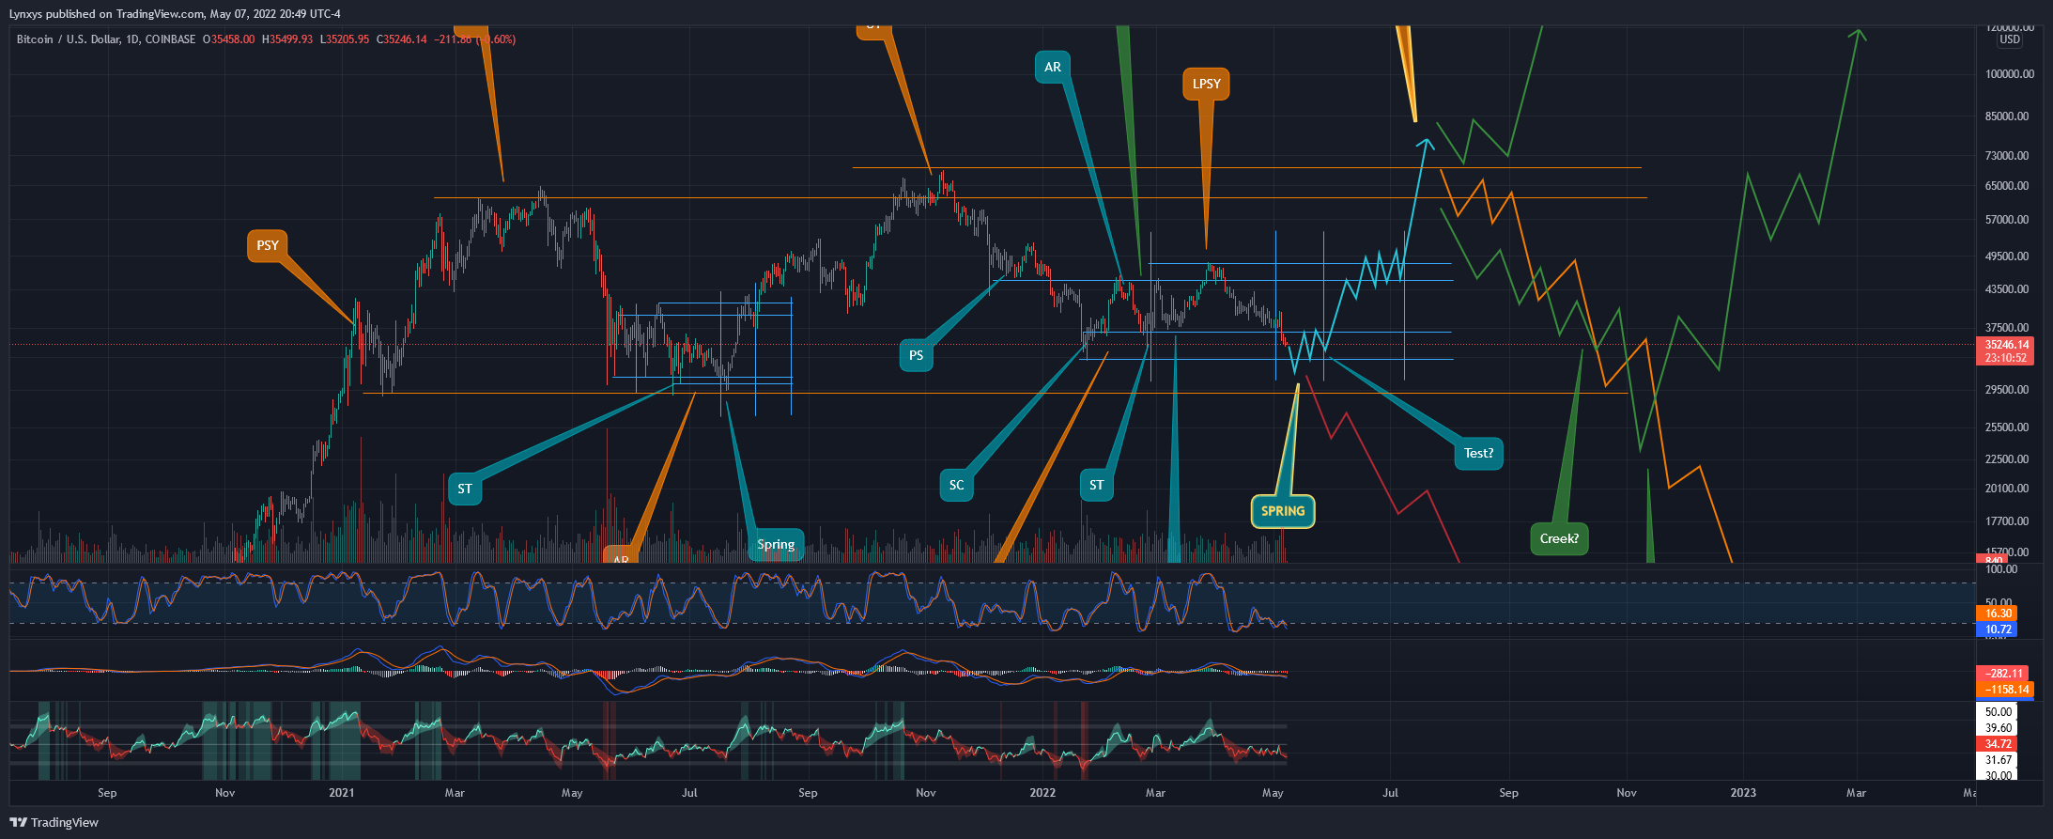Select the PSY callout label

(x=268, y=245)
